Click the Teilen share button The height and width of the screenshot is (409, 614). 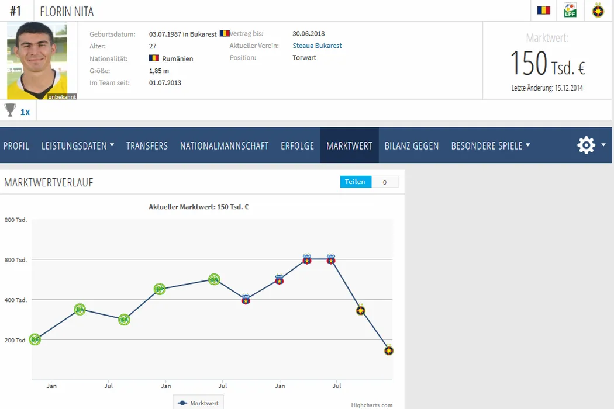[x=355, y=182]
